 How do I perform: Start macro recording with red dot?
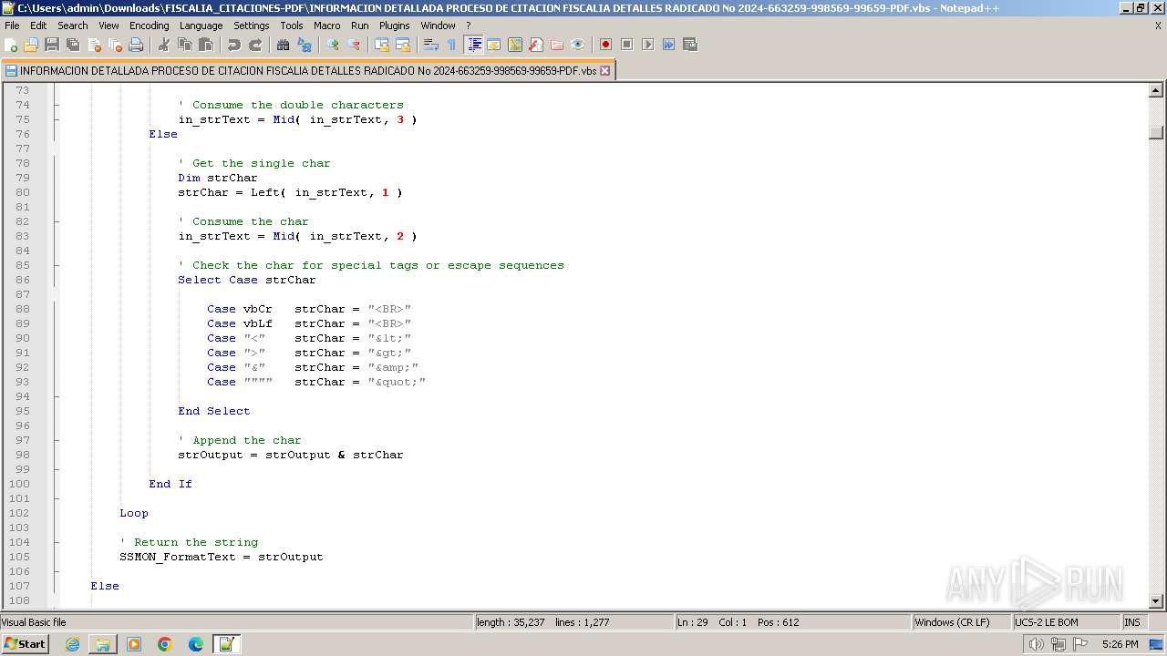(x=606, y=45)
